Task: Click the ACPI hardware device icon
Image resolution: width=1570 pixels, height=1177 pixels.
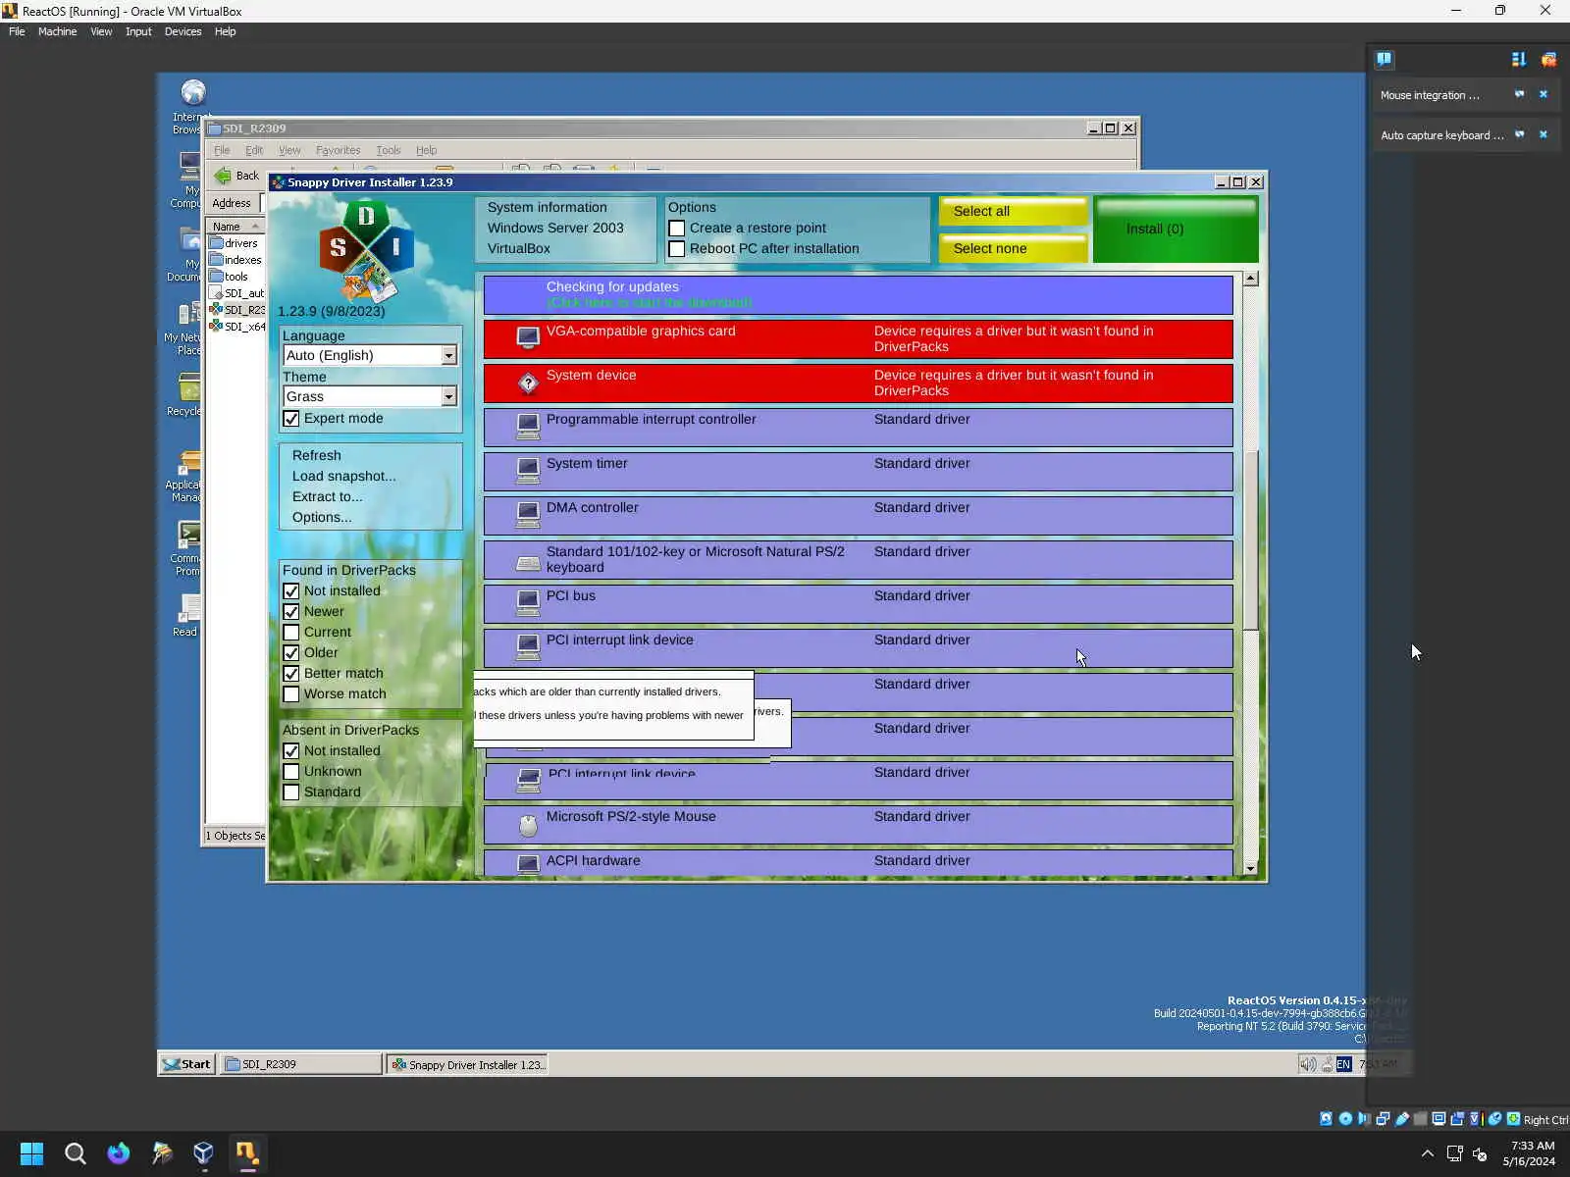Action: pos(528,864)
